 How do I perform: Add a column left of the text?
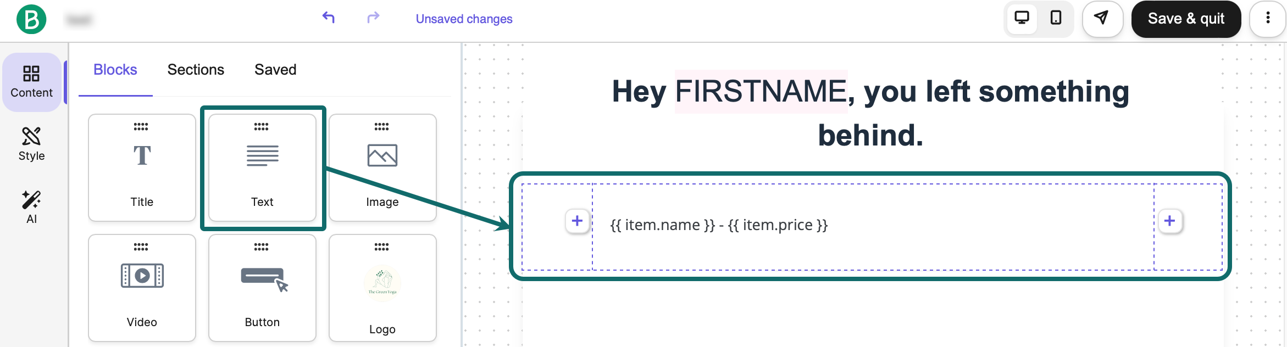tap(577, 221)
